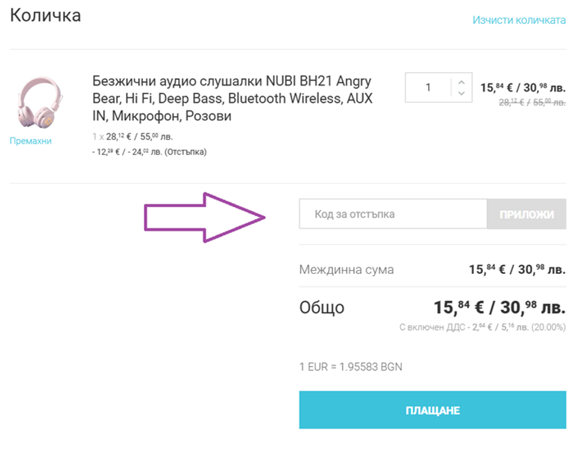Click the EUR to BGN conversion note
This screenshot has width=584, height=451.
[350, 367]
